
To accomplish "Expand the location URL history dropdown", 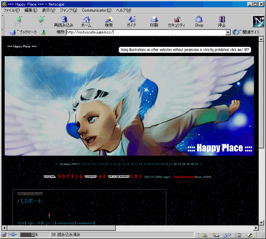I will pos(228,32).
